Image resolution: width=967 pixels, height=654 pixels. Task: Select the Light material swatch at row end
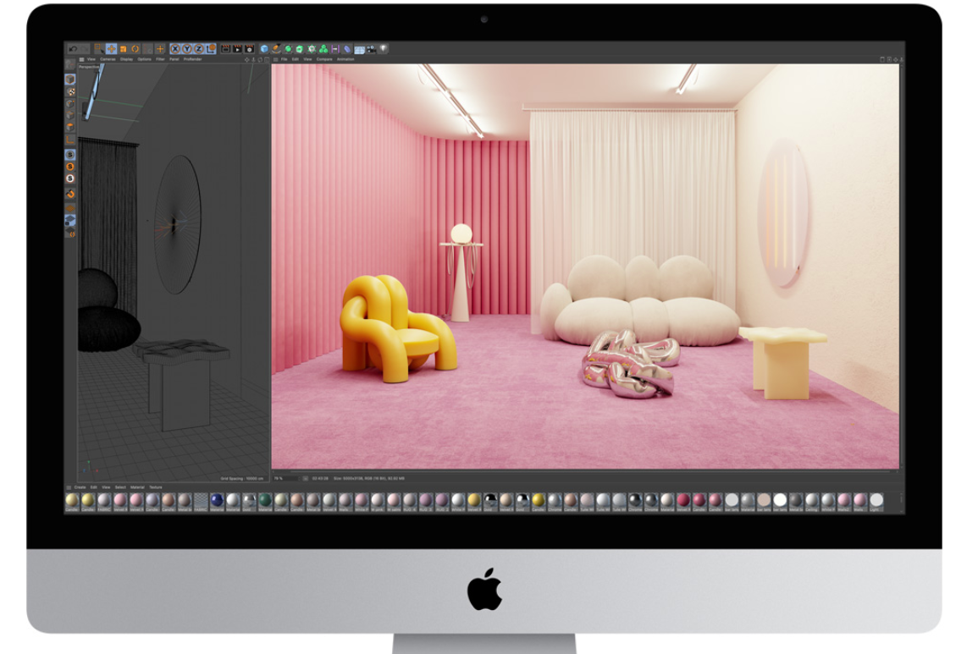pos(876,500)
